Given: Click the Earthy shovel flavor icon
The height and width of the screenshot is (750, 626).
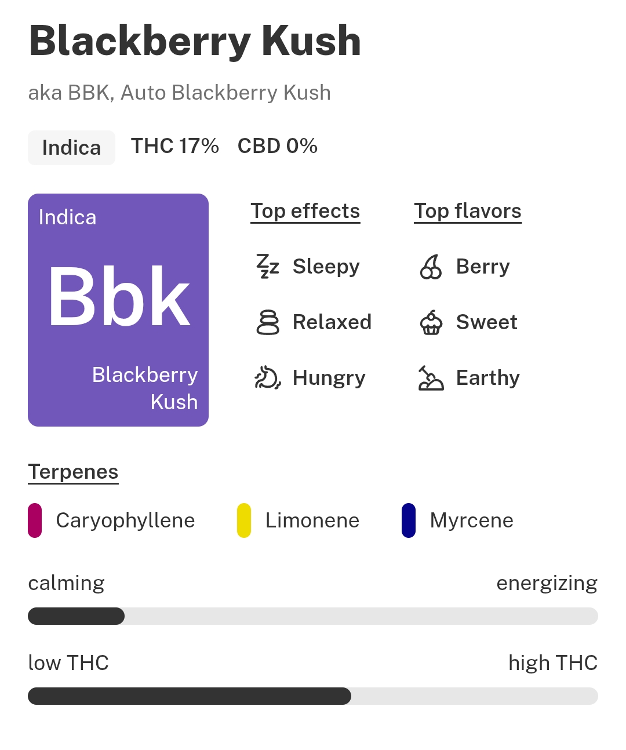Looking at the screenshot, I should tap(431, 378).
